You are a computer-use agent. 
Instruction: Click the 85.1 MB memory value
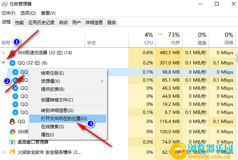[171, 80]
